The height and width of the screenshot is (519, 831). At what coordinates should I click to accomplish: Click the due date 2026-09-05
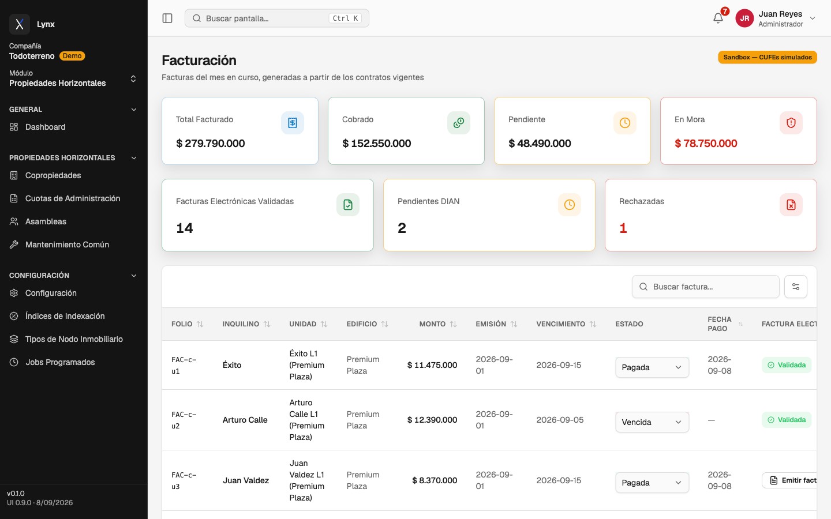click(x=560, y=420)
